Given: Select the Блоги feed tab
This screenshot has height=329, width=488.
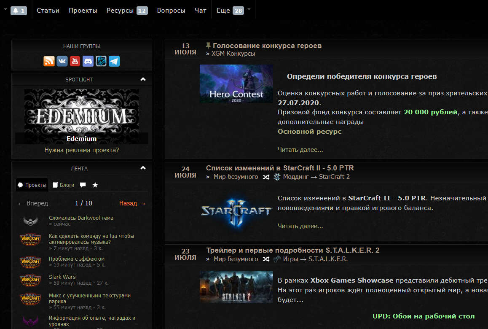Looking at the screenshot, I should click(x=64, y=185).
